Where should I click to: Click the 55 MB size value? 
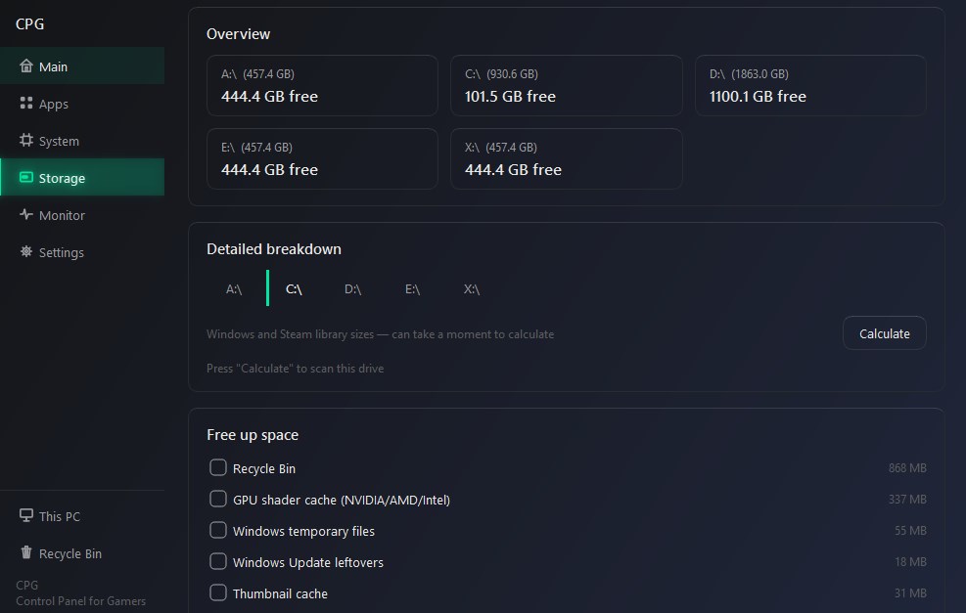910,531
